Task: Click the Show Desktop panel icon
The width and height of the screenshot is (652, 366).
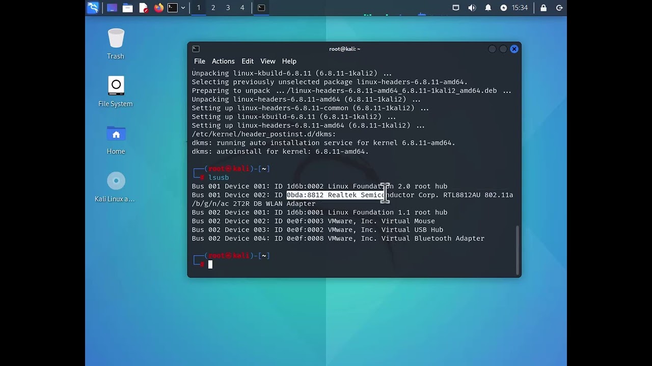Action: click(x=112, y=8)
